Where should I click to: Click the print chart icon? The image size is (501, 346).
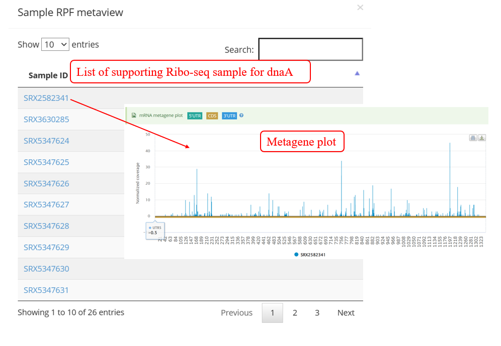pos(473,138)
